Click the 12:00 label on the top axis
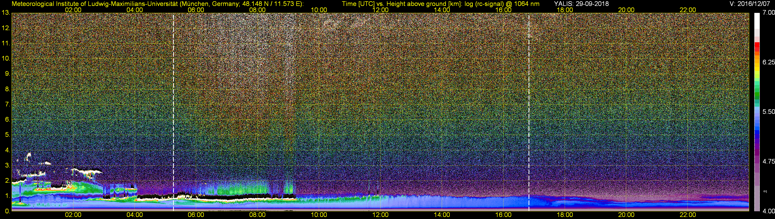775x219 pixels. click(380, 10)
